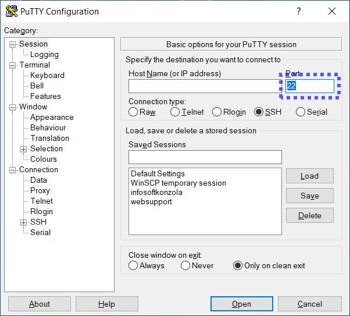Click the Save button
The height and width of the screenshot is (316, 350).
point(310,196)
